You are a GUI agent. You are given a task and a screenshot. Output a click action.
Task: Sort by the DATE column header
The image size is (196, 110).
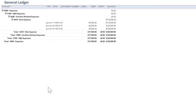pyautogui.click(x=55, y=7)
